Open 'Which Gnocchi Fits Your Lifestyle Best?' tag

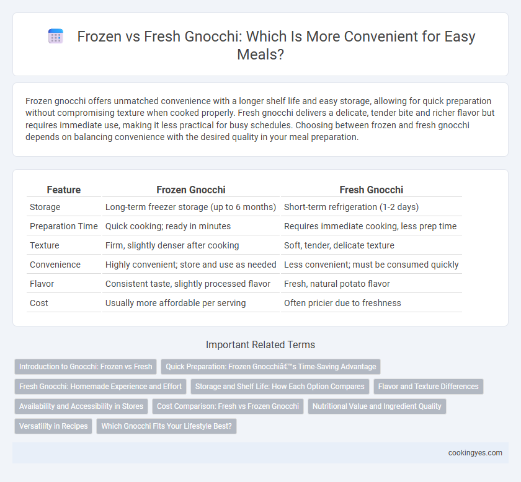166,426
